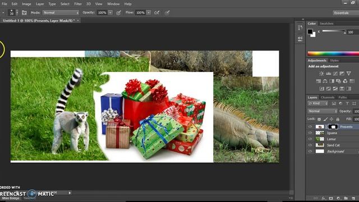Switch to the Paths tab
This screenshot has width=359, height=202.
tap(342, 97)
